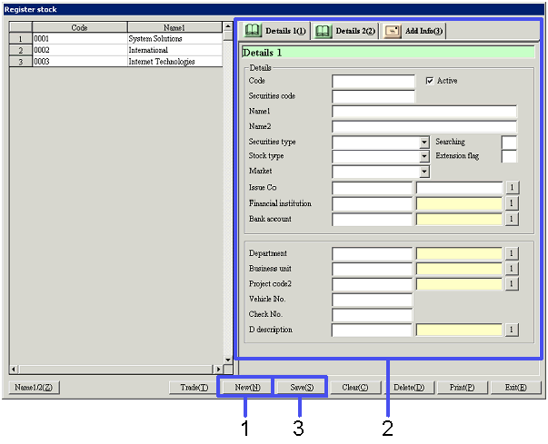Screen dimensions: 548x444
Task: Open the Stock type dropdown
Action: click(423, 157)
